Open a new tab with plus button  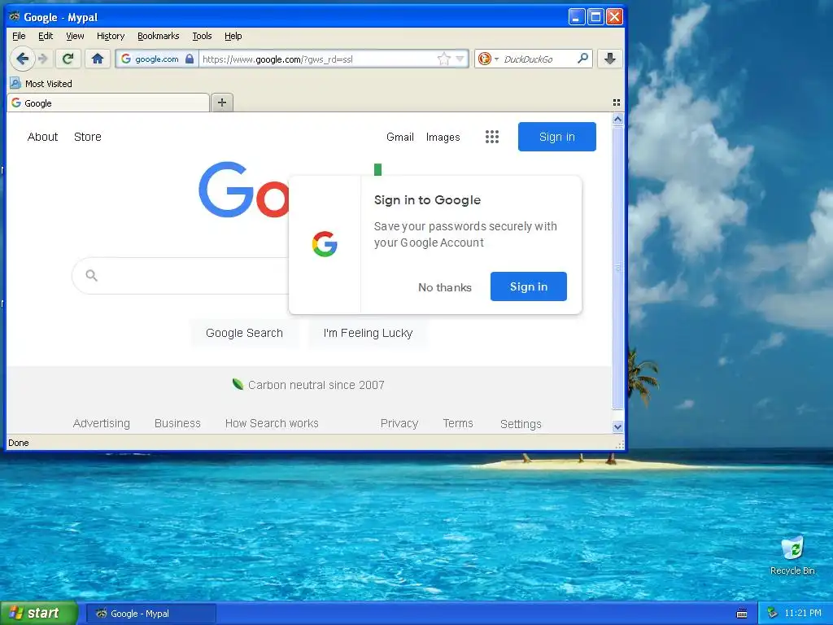(x=222, y=102)
